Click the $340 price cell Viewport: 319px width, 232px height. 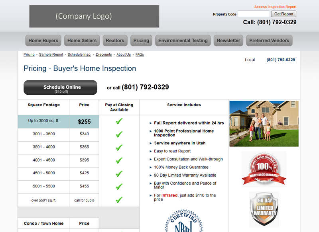84,135
